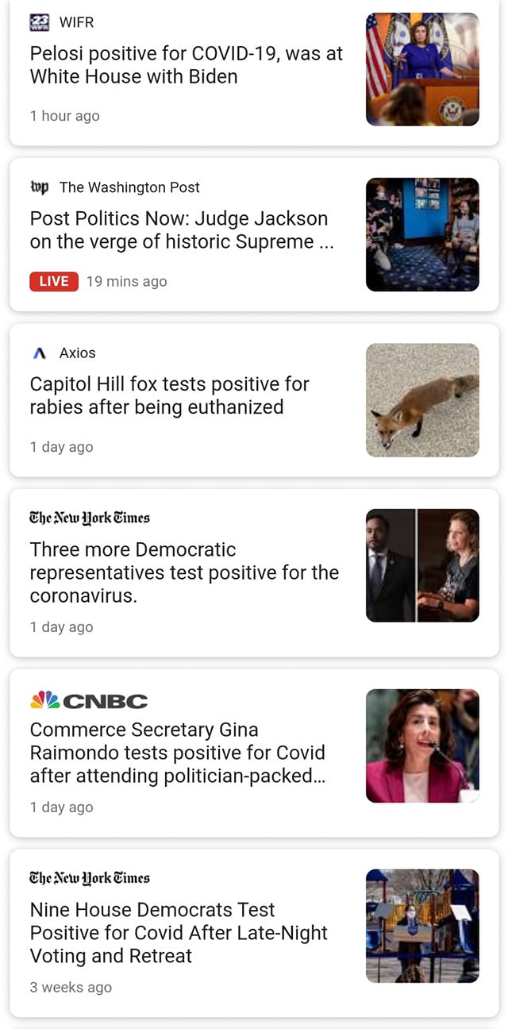Screen dimensions: 508x1029
Task: Click the Pelosi podium thumbnail image
Action: (422, 69)
